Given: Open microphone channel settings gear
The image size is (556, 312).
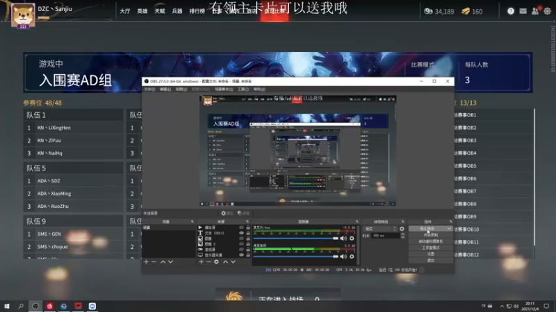Looking at the screenshot, I should 352,239.
